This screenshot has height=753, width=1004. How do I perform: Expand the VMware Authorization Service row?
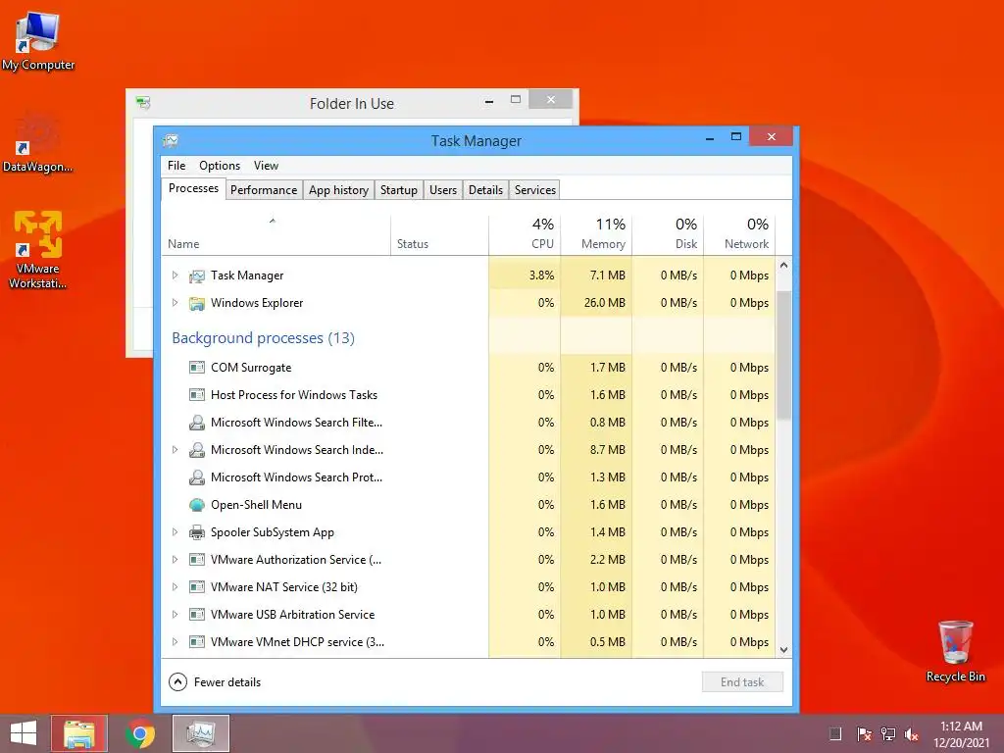click(175, 560)
